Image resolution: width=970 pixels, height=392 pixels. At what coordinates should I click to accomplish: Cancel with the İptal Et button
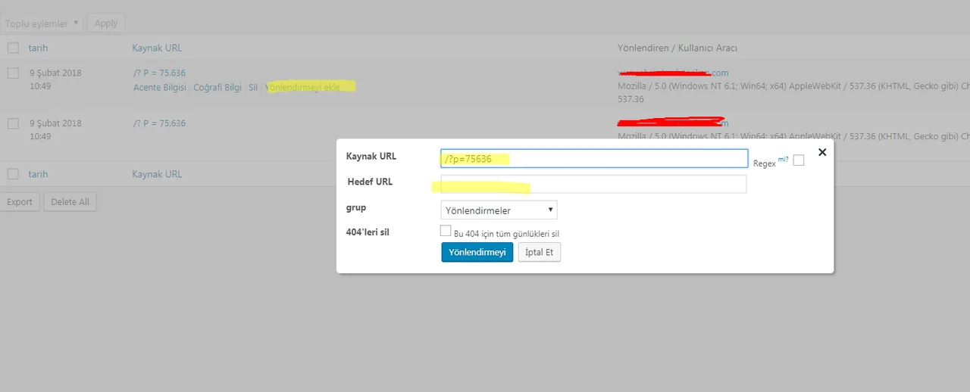(540, 252)
